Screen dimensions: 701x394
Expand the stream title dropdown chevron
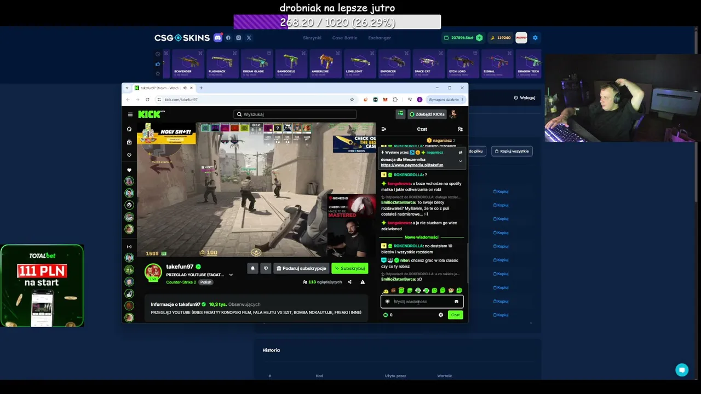tap(231, 275)
